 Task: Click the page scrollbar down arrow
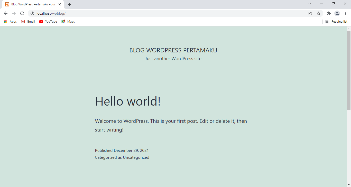click(349, 184)
